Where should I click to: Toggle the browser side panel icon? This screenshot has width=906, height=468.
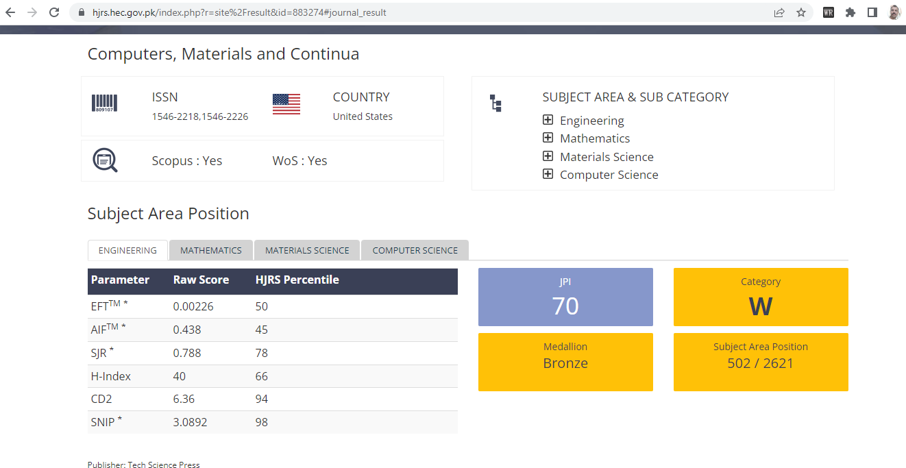(872, 12)
